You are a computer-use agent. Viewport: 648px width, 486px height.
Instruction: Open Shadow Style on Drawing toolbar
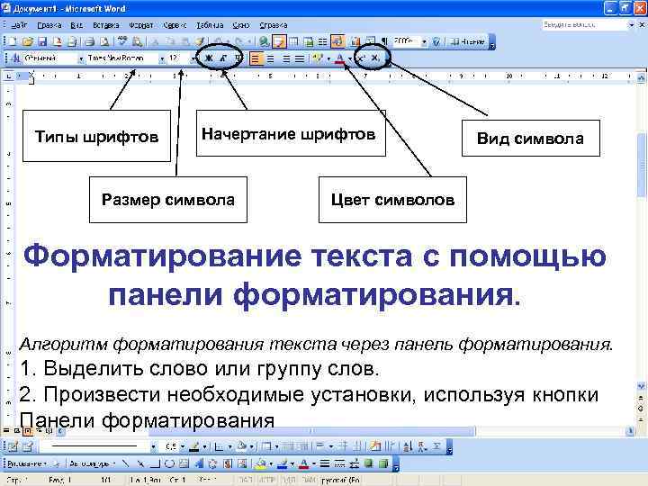[x=368, y=463]
